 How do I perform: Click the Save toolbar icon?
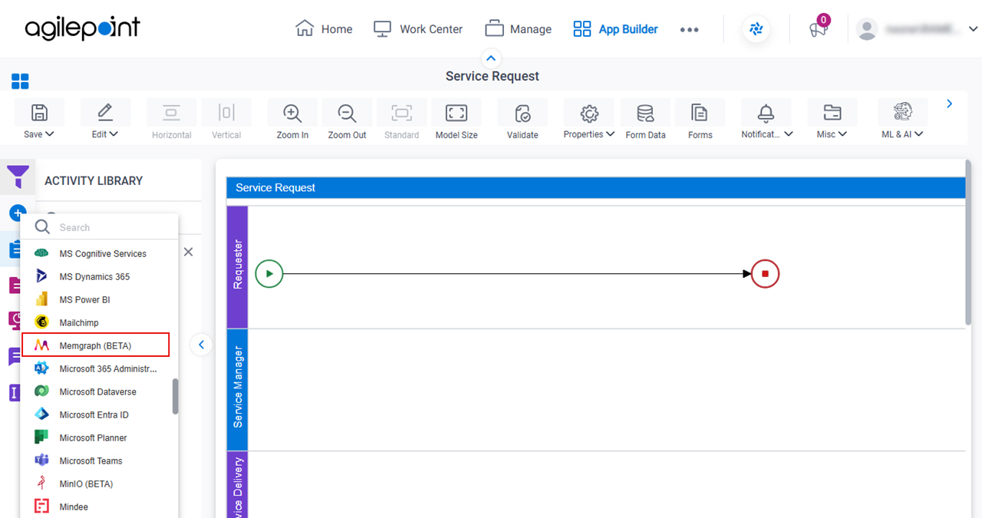tap(39, 113)
